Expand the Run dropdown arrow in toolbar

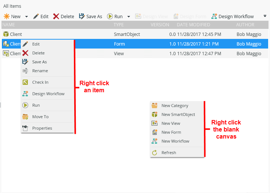(129, 17)
